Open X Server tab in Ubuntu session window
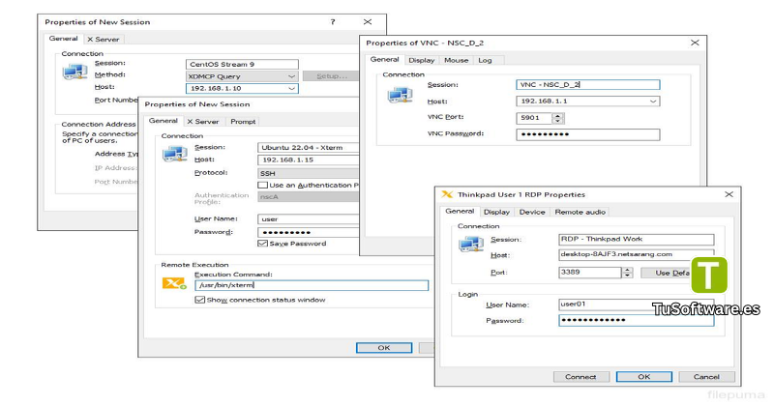Screen dimensions: 774x406 pyautogui.click(x=203, y=122)
